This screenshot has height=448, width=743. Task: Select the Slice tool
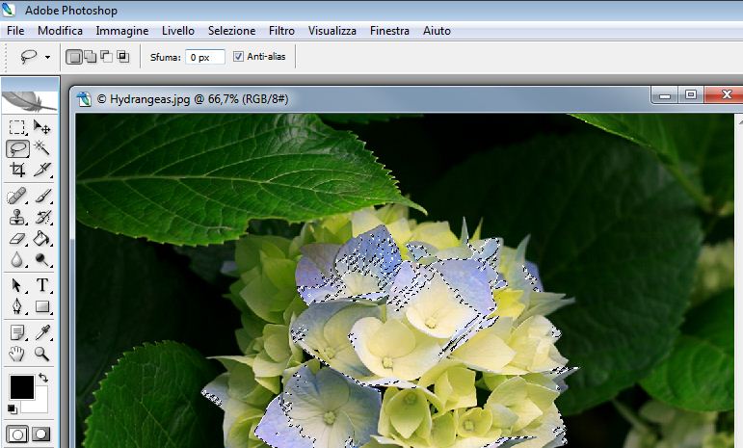41,170
